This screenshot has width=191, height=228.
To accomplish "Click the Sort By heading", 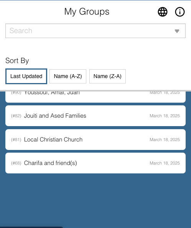I will point(17,61).
